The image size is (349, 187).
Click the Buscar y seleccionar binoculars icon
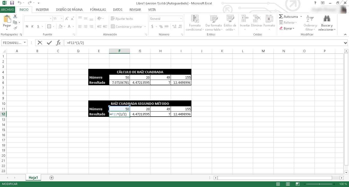(327, 19)
